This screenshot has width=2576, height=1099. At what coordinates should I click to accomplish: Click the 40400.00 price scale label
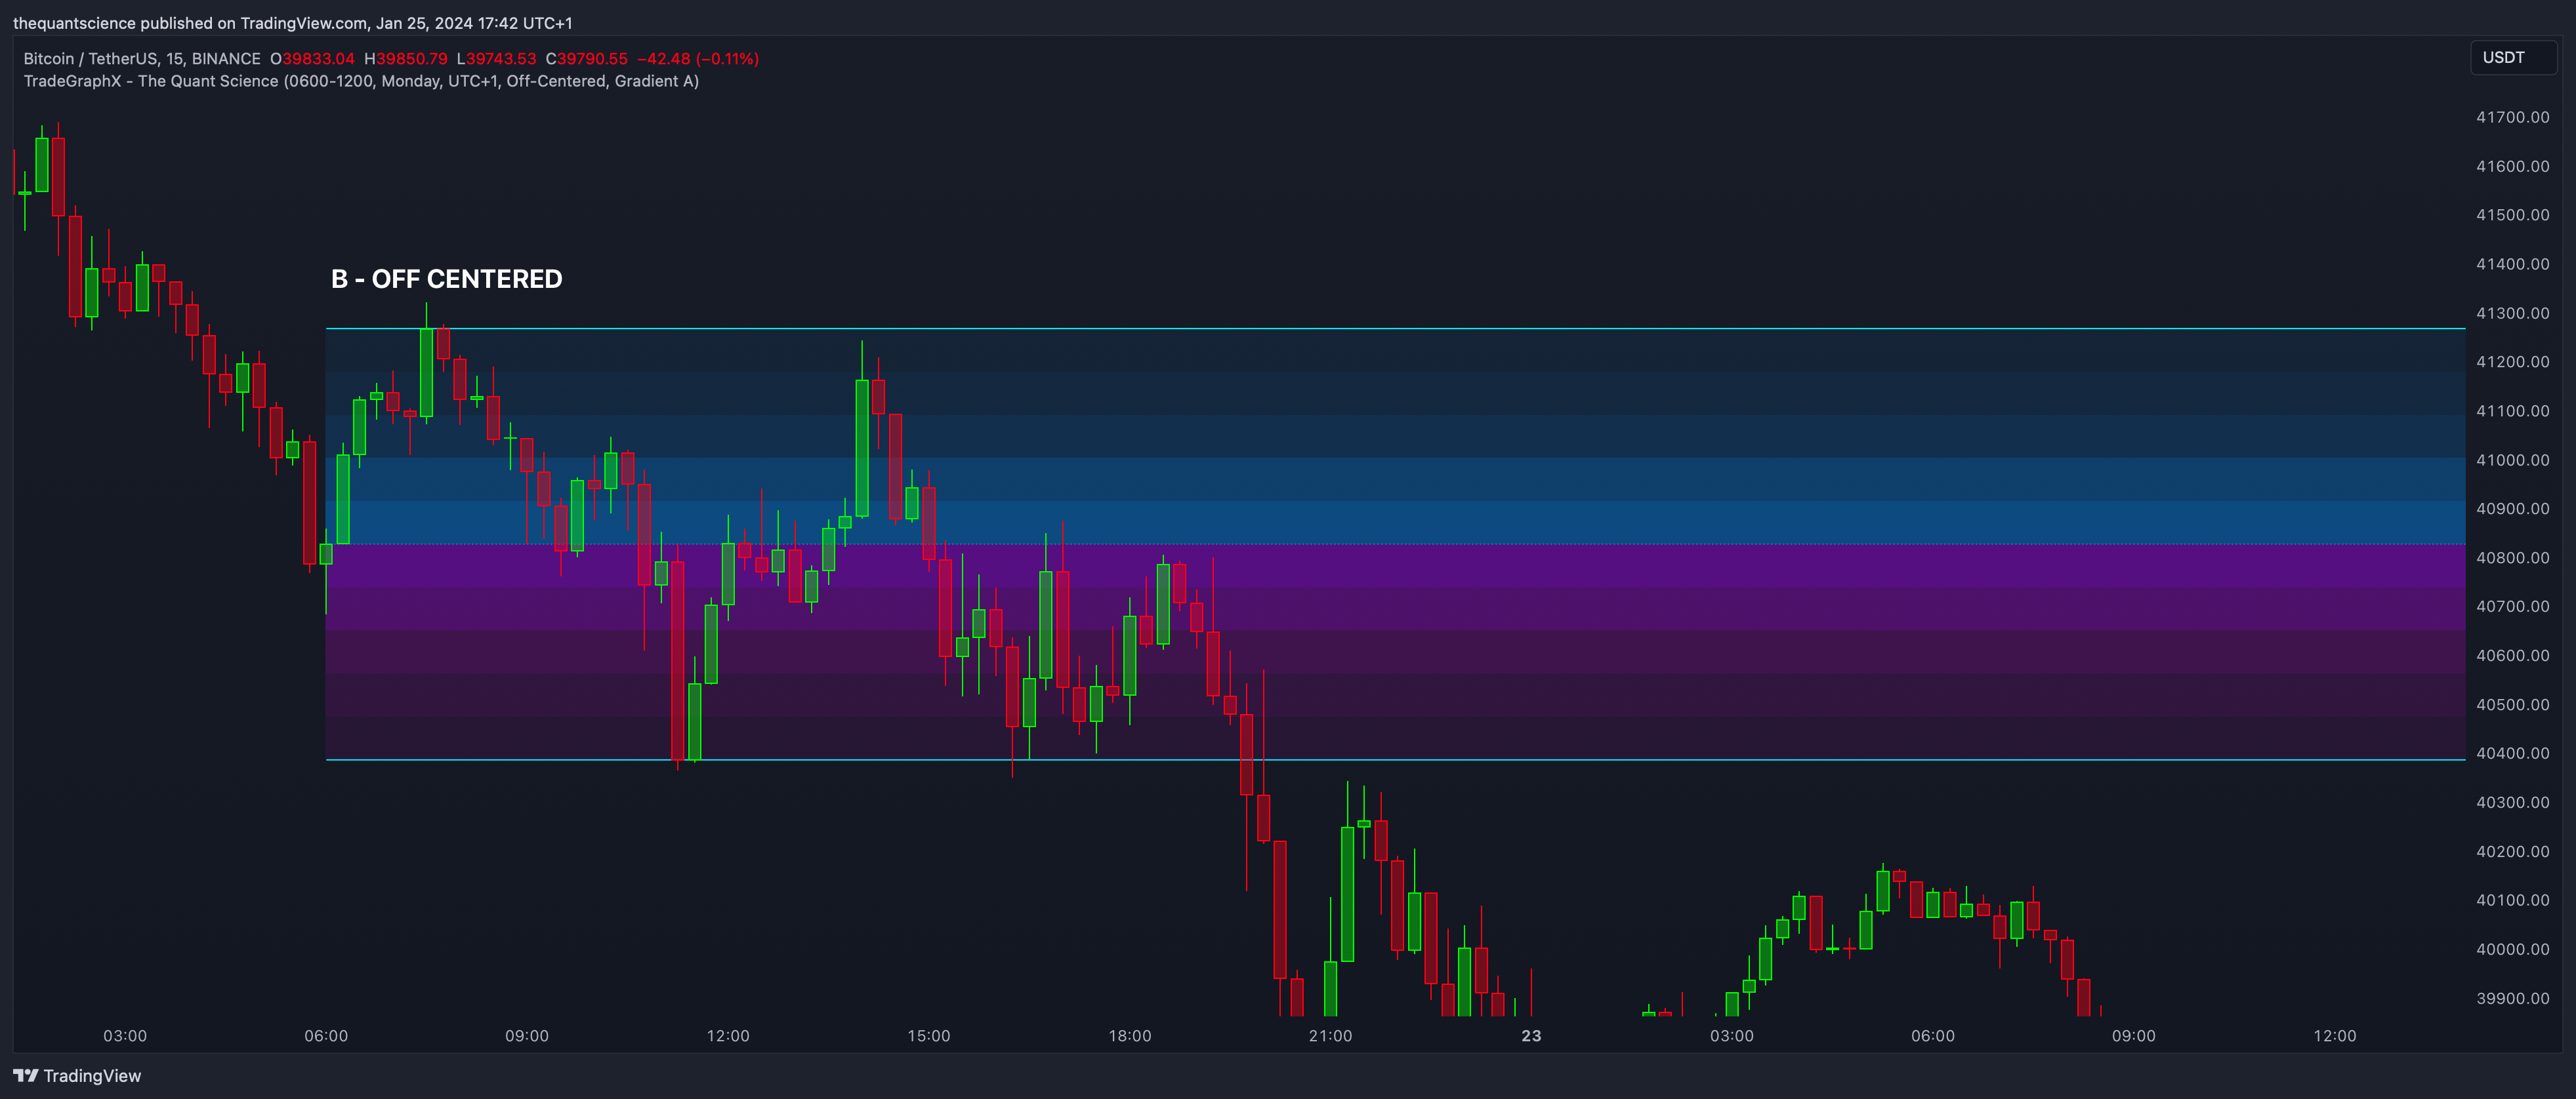(2512, 753)
